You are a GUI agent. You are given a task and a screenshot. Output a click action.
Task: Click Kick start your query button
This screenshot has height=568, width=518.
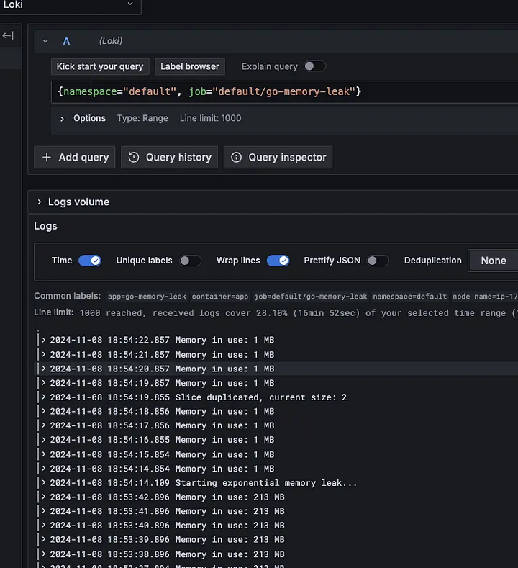(x=100, y=67)
